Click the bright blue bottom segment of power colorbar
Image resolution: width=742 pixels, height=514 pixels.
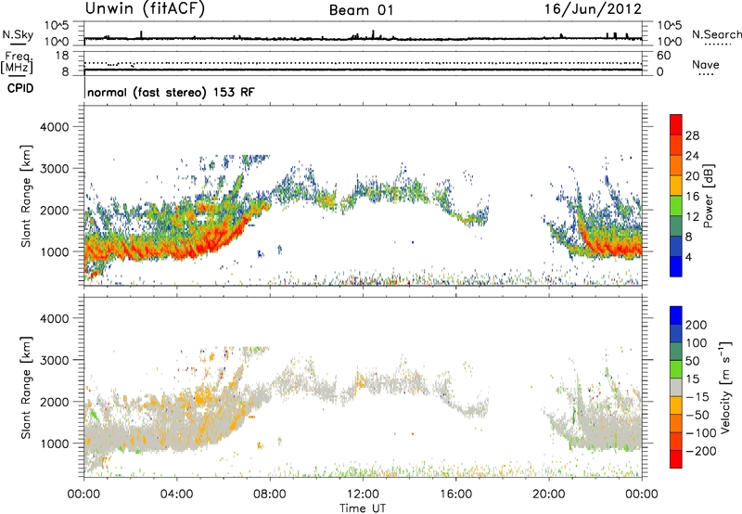[676, 266]
